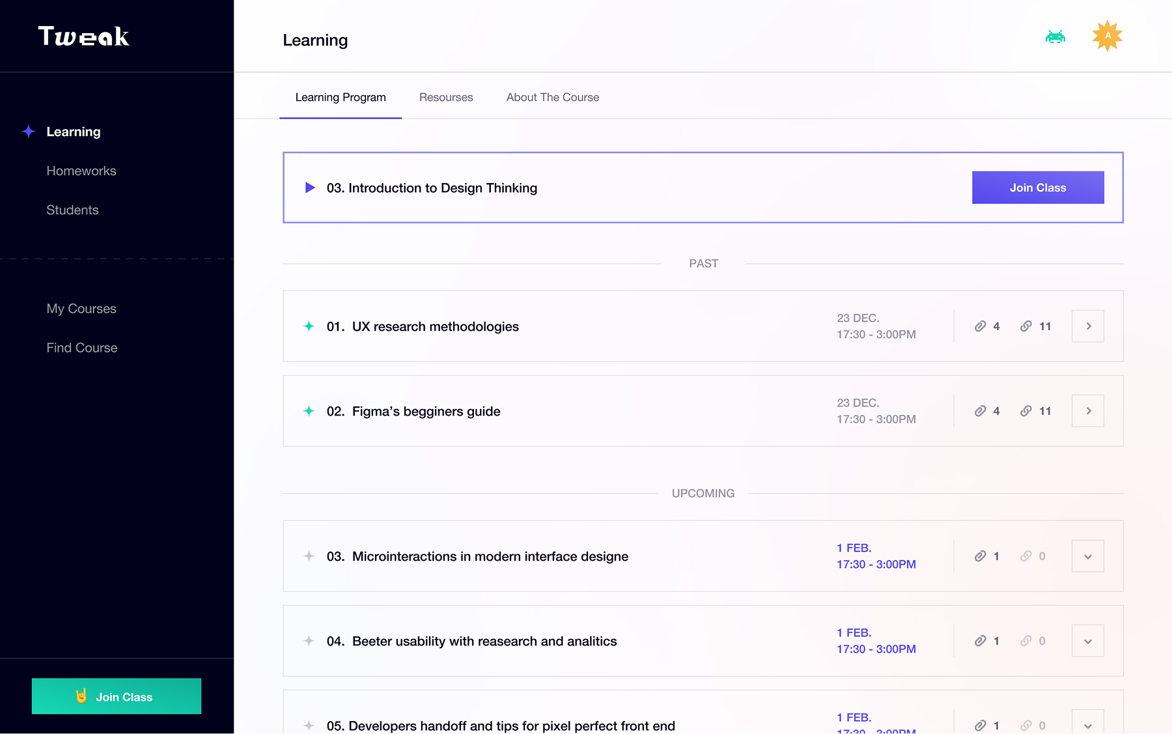This screenshot has width=1172, height=734.
Task: Click link icon in Developers handoff row
Action: pos(1026,726)
